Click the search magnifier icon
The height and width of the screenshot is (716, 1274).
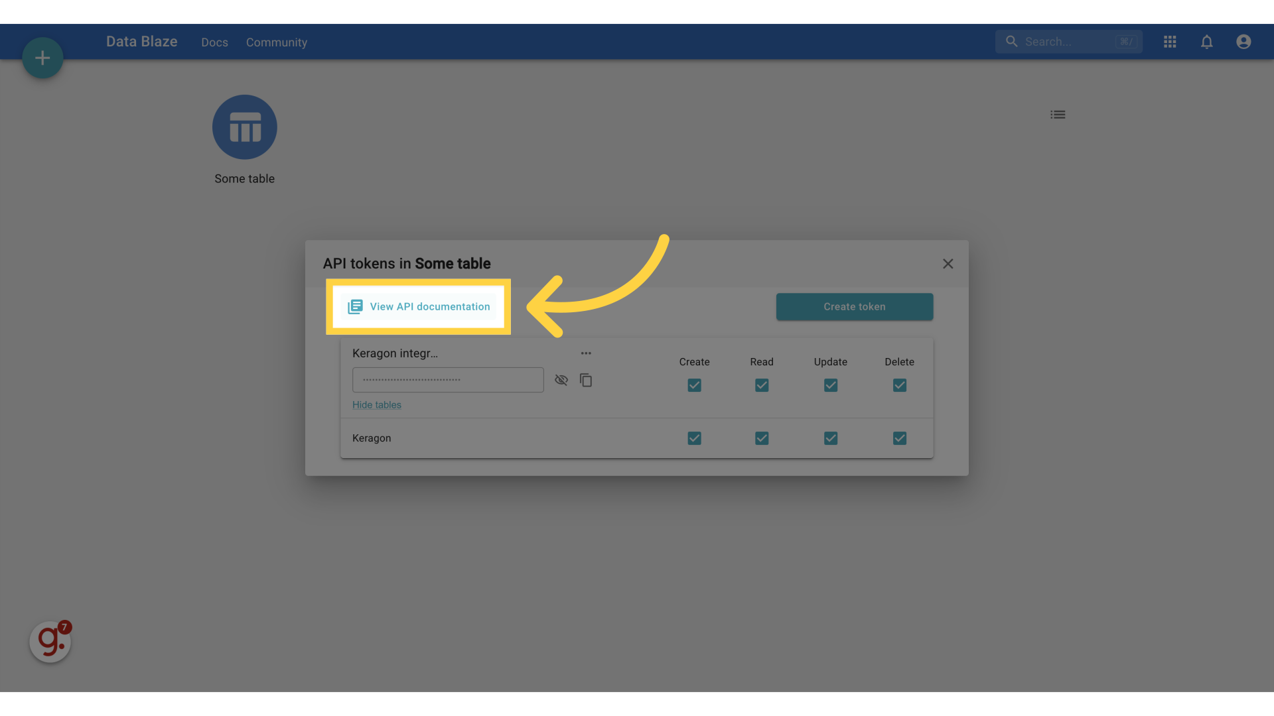pos(1011,41)
